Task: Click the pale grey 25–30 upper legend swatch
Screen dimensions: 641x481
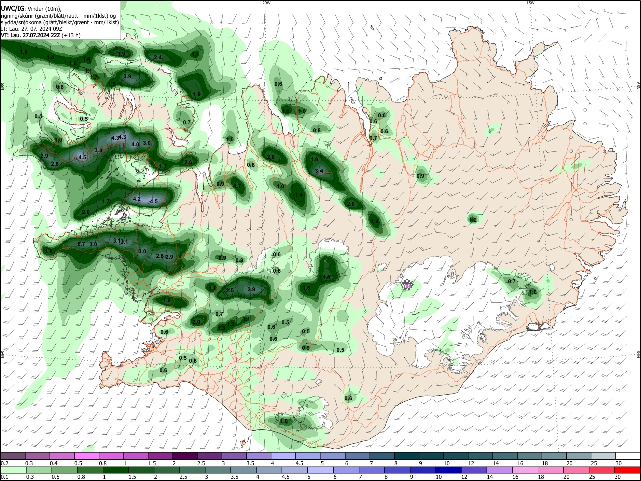Action: click(x=602, y=456)
